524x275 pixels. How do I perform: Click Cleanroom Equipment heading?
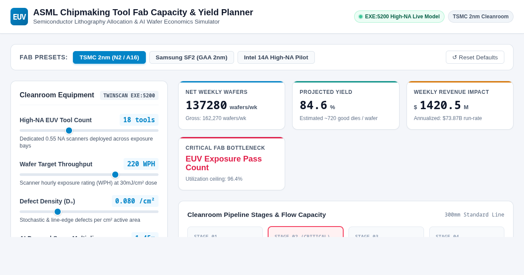pyautogui.click(x=57, y=95)
